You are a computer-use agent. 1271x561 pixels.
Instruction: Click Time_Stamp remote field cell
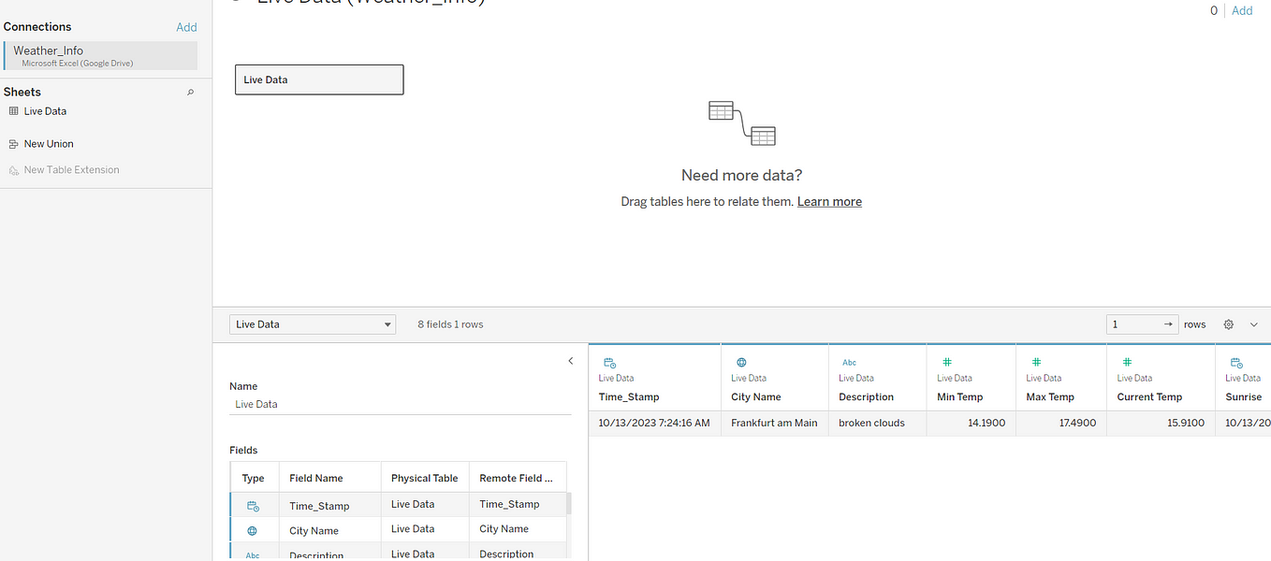(x=517, y=504)
